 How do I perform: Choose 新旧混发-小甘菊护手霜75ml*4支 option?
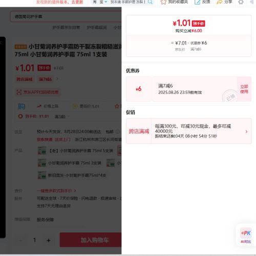[73, 175]
